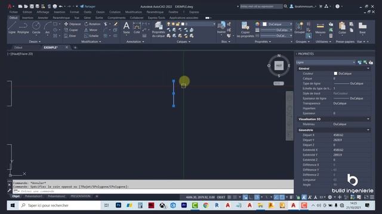Click the search magnifier icon in title bar
This screenshot has height=214, width=382.
click(x=285, y=7)
